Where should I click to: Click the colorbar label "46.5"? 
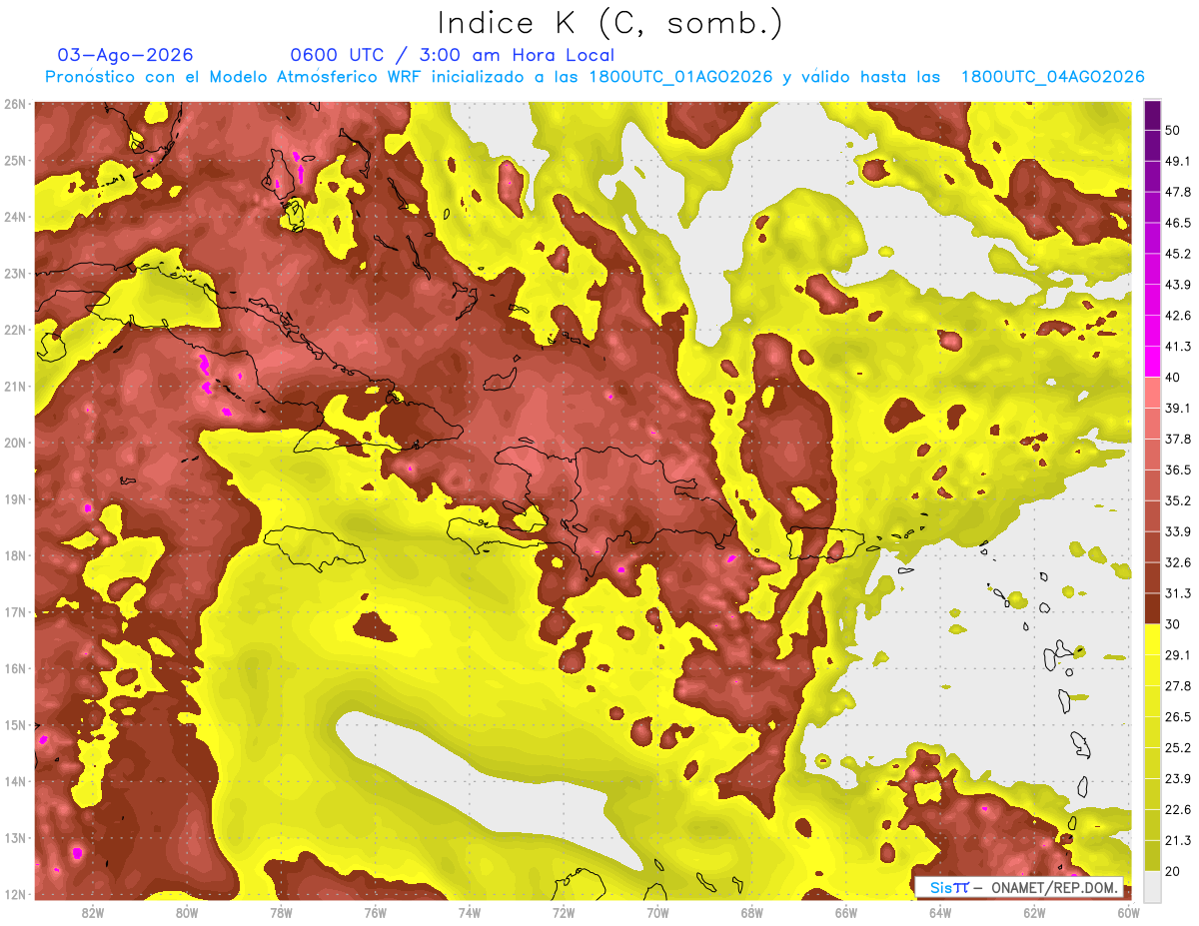pyautogui.click(x=1177, y=223)
